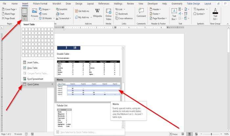The image size is (230, 136).
Task: Toggle Focus mode in status bar
Action: (x=173, y=134)
